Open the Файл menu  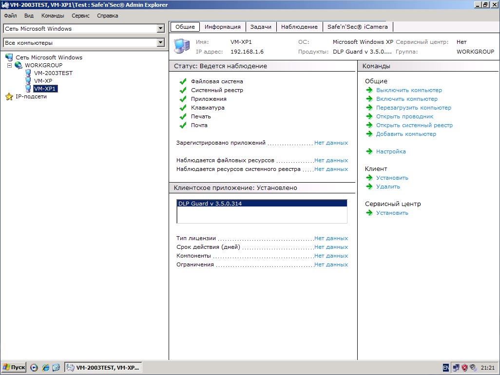(11, 16)
